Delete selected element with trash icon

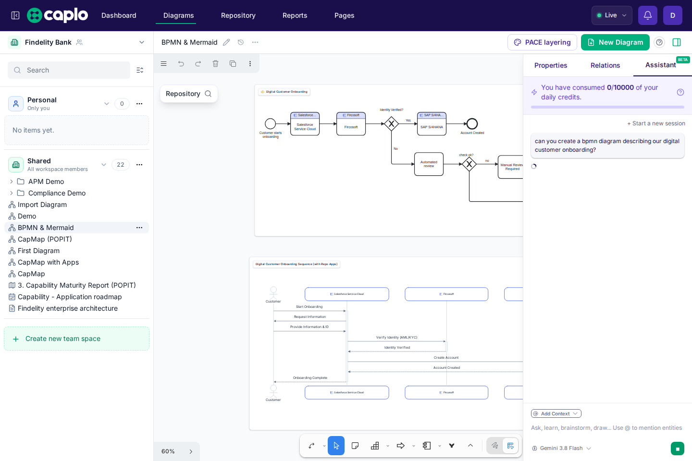click(x=215, y=63)
